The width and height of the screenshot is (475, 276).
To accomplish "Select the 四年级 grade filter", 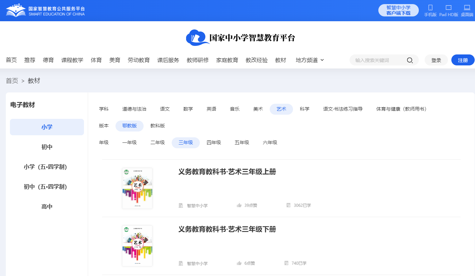I will 214,142.
